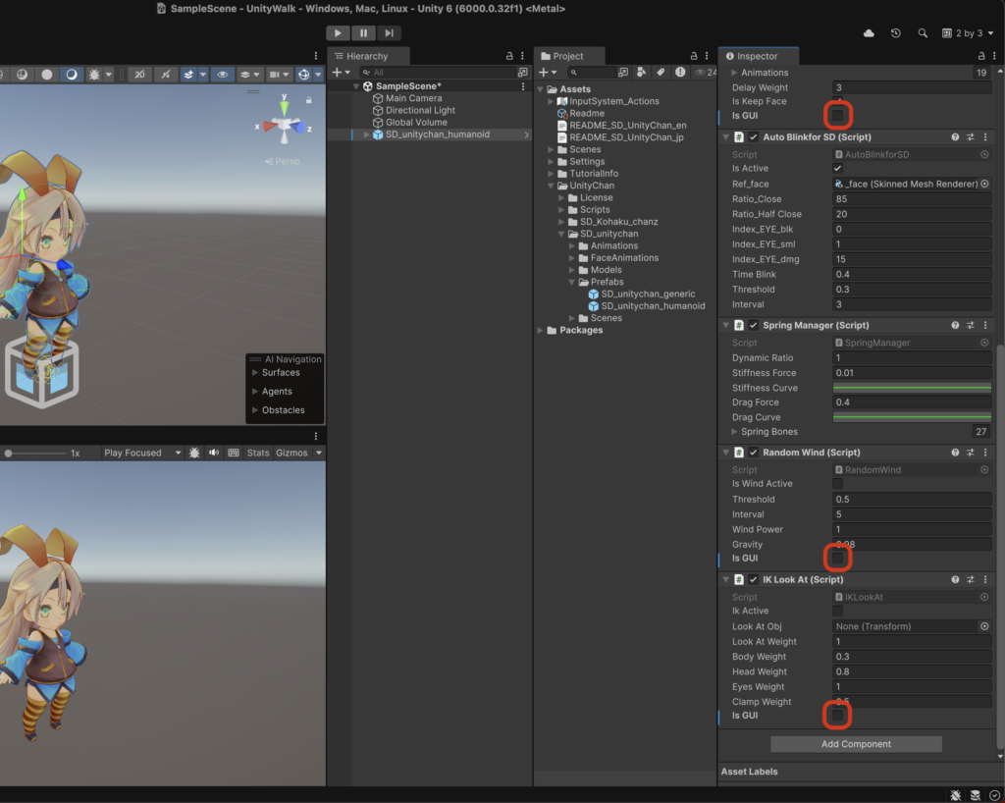This screenshot has height=803, width=1005.
Task: Edit the Drag Curve
Action: tap(912, 417)
